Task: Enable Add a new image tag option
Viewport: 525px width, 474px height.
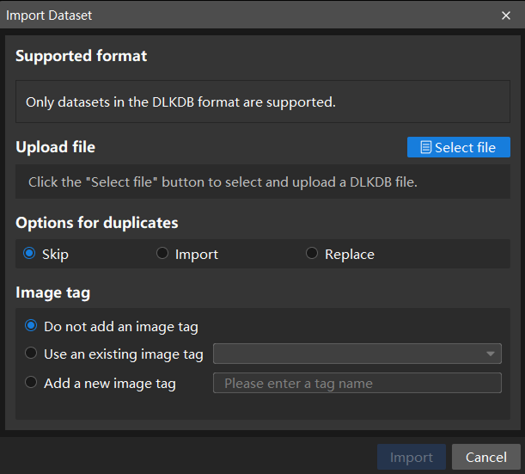Action: (x=32, y=383)
